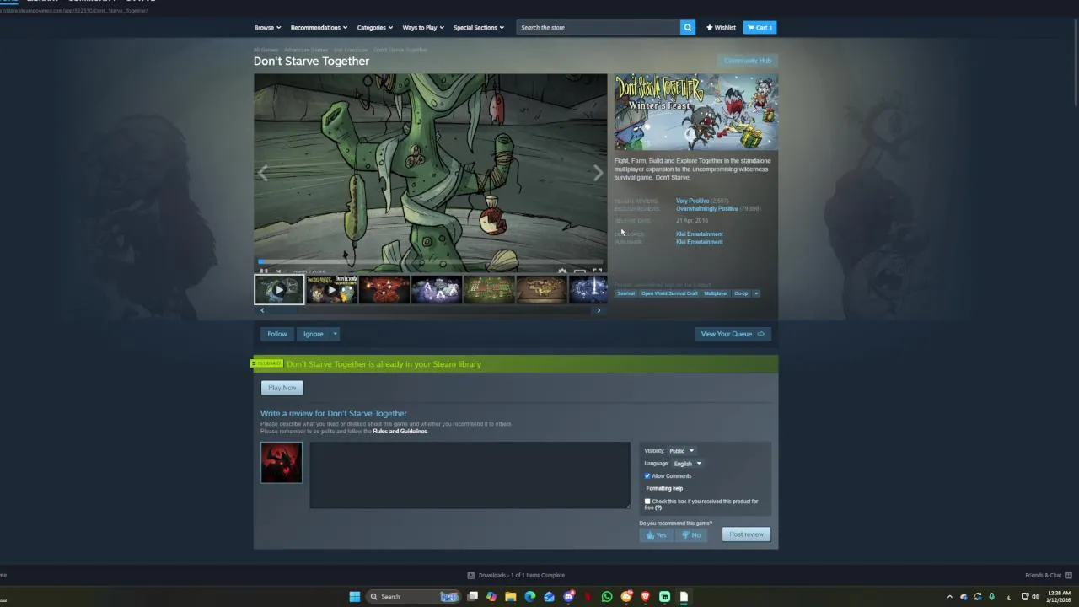Open the Wishlist star link
Viewport: 1079px width, 607px height.
[x=722, y=28]
